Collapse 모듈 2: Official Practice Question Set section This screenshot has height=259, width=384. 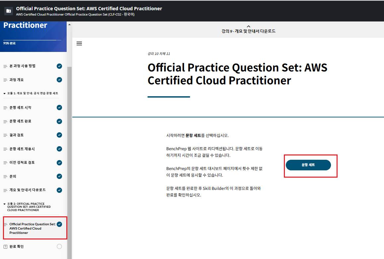(x=4, y=204)
